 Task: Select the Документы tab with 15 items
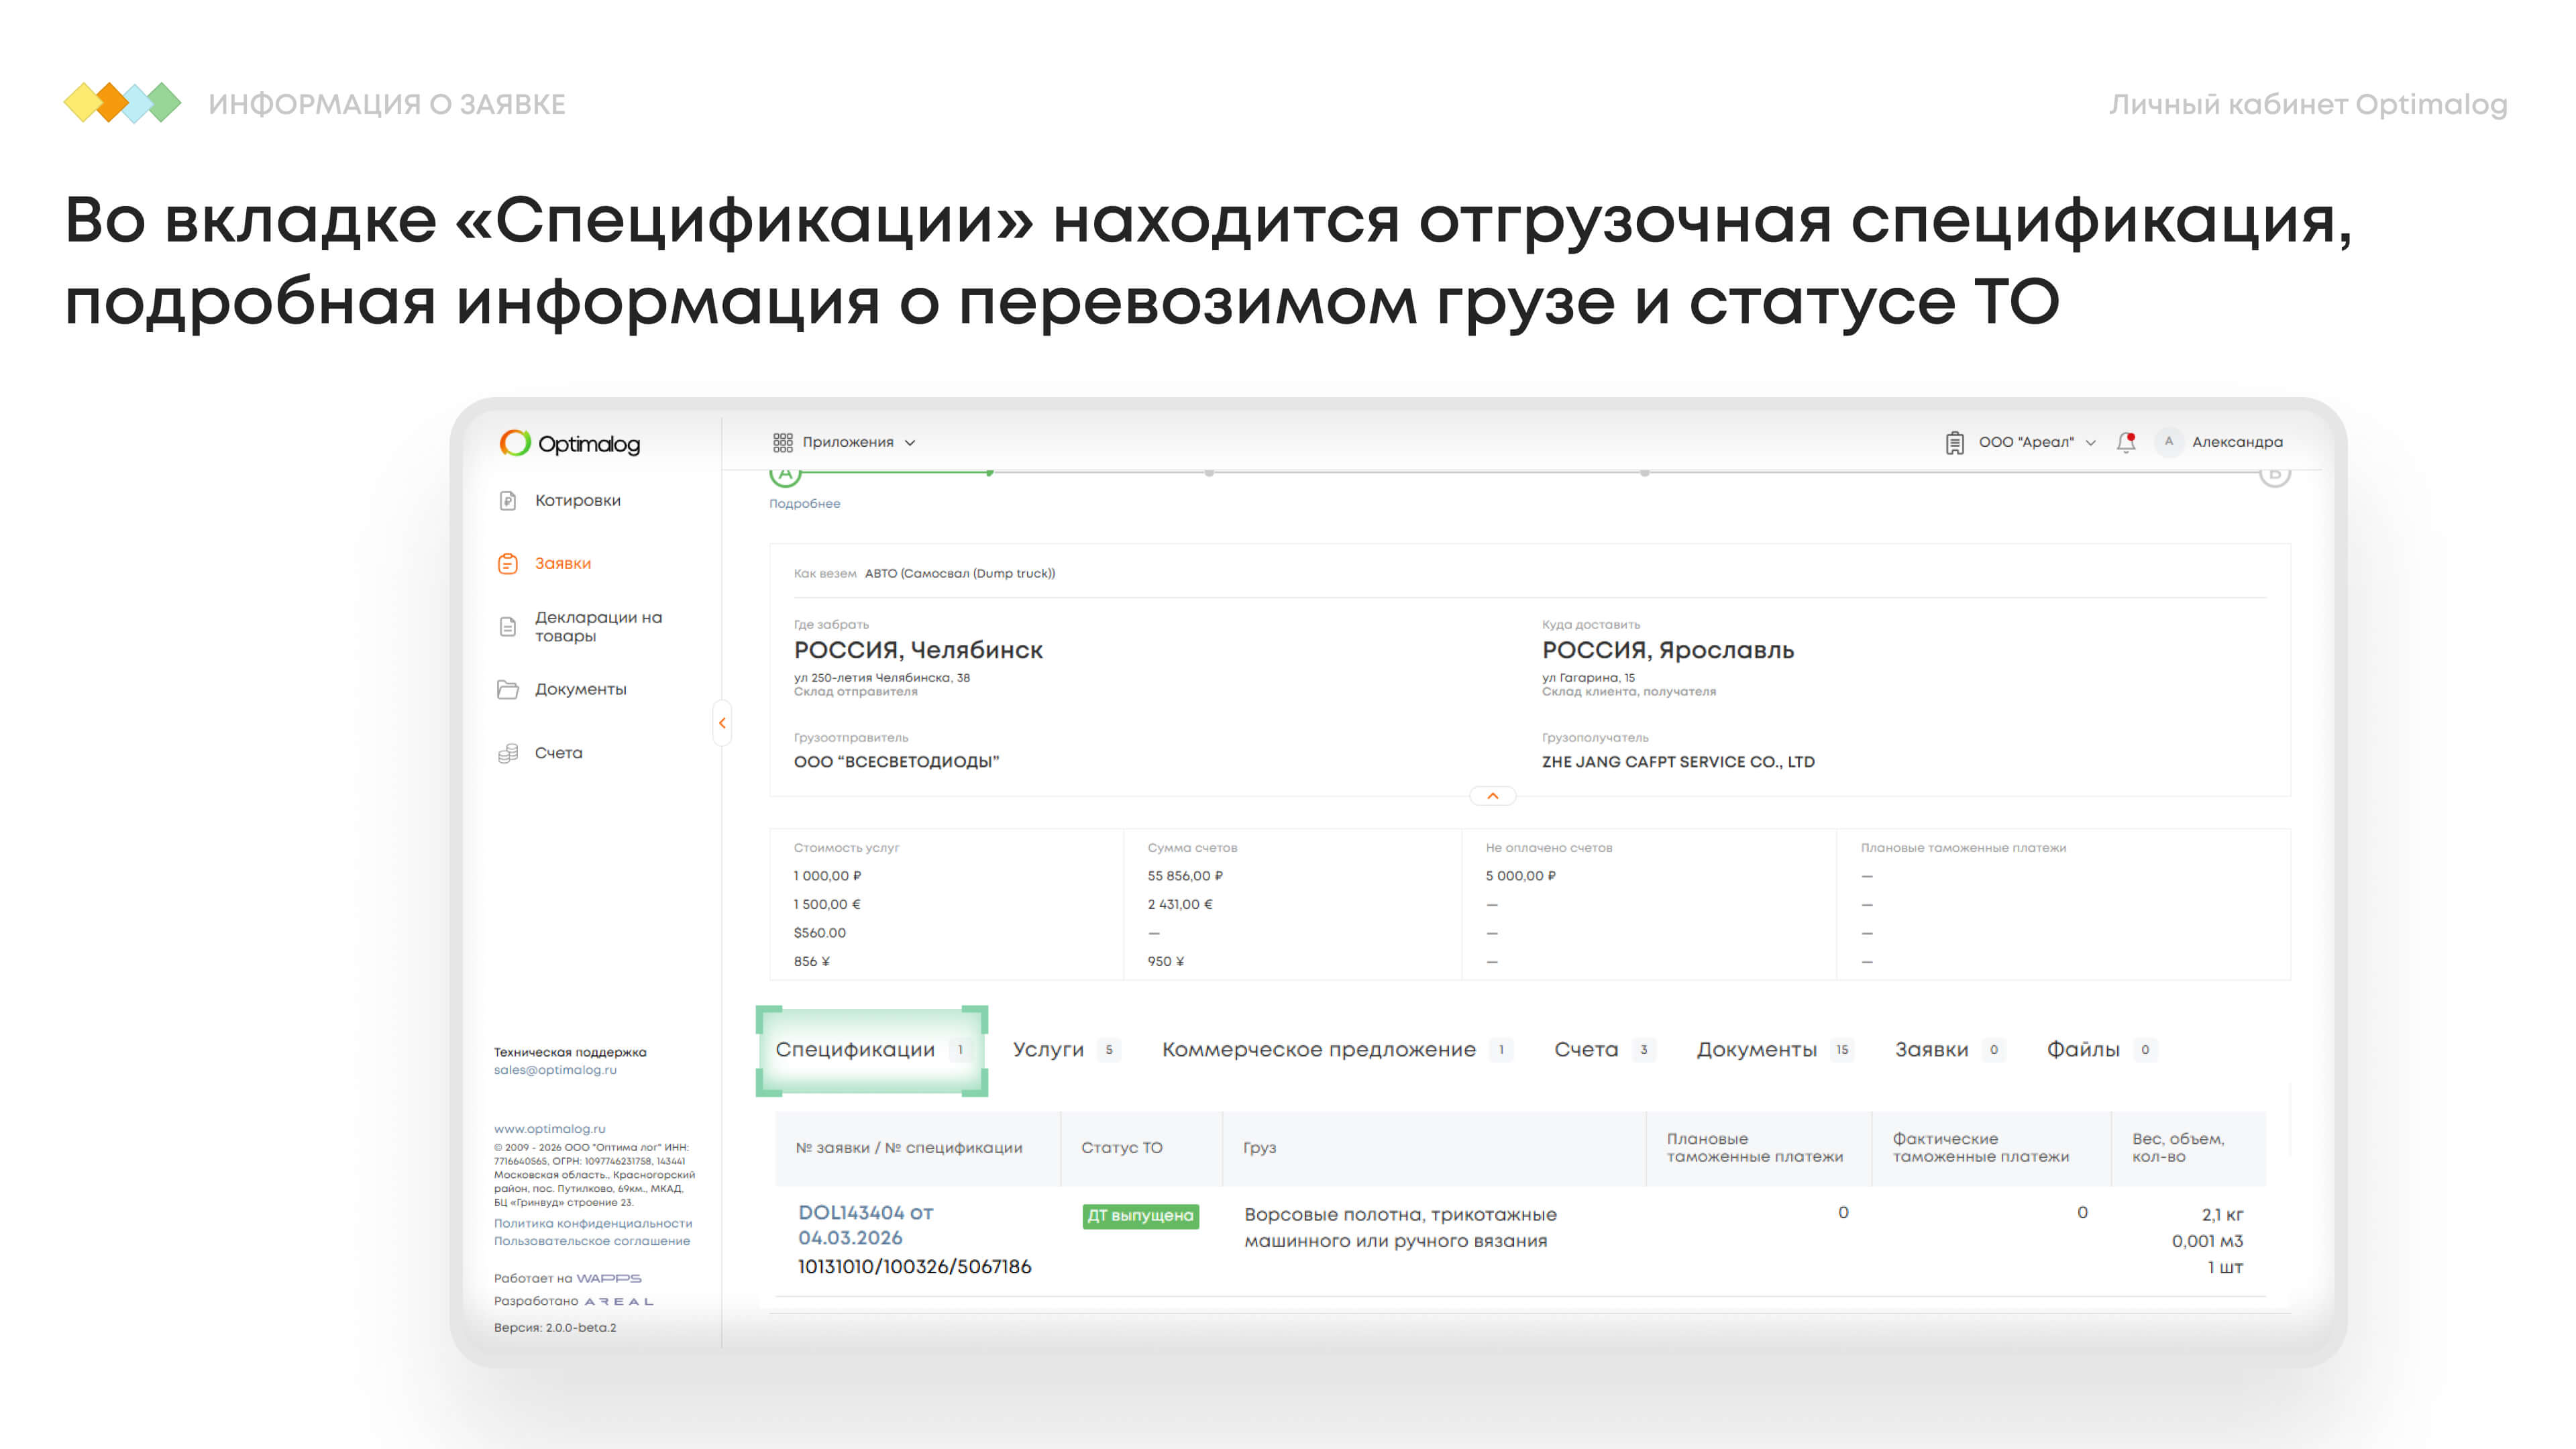1757,1049
